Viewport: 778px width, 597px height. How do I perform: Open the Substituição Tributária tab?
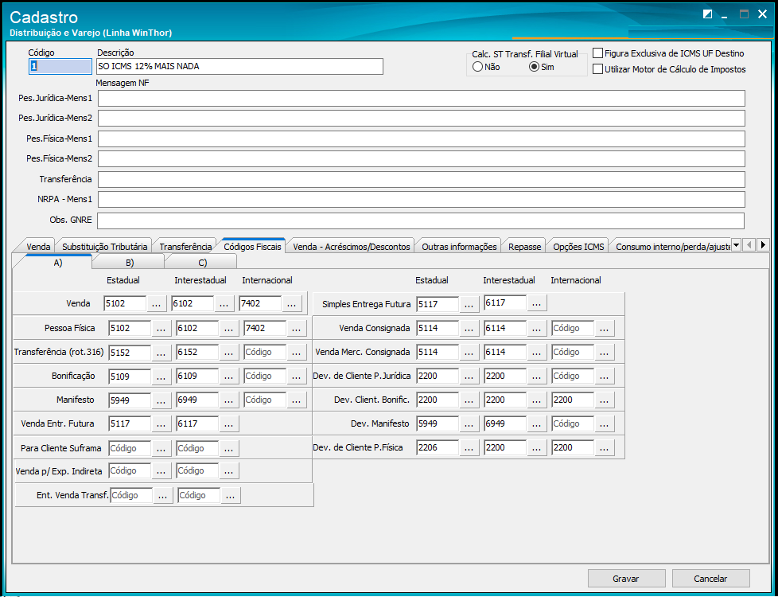tap(105, 246)
